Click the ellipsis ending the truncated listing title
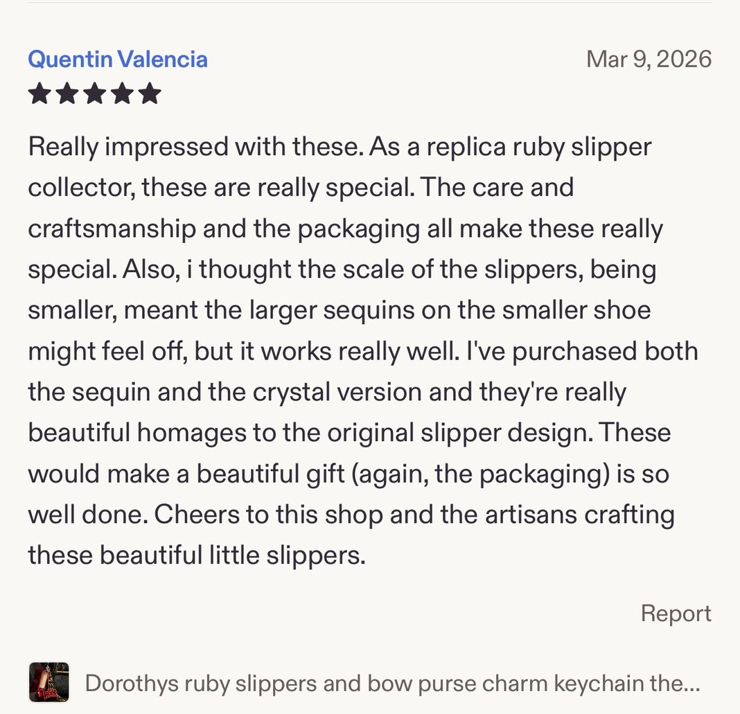Image resolution: width=740 pixels, height=714 pixels. pyautogui.click(x=691, y=684)
